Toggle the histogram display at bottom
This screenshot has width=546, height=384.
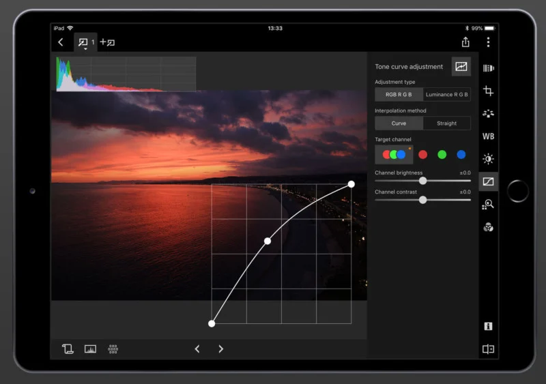[90, 349]
